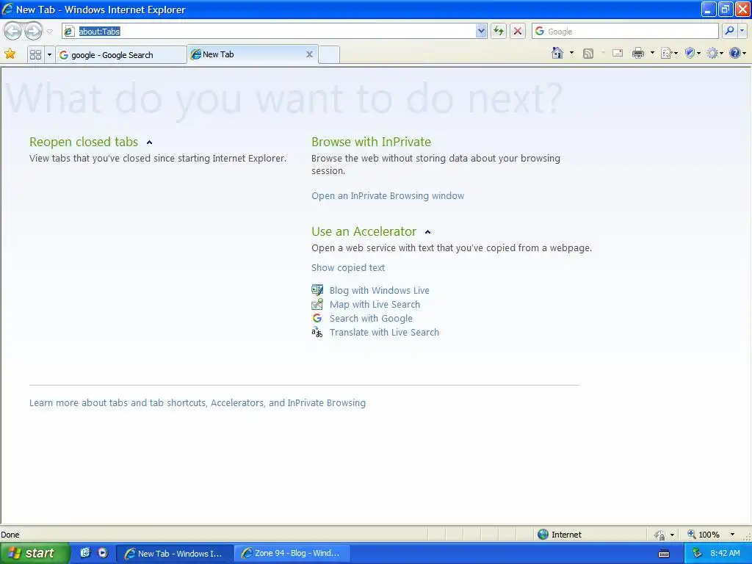The height and width of the screenshot is (564, 752).
Task: Switch to the Zone 94 - Blog taskbar window
Action: 292,553
